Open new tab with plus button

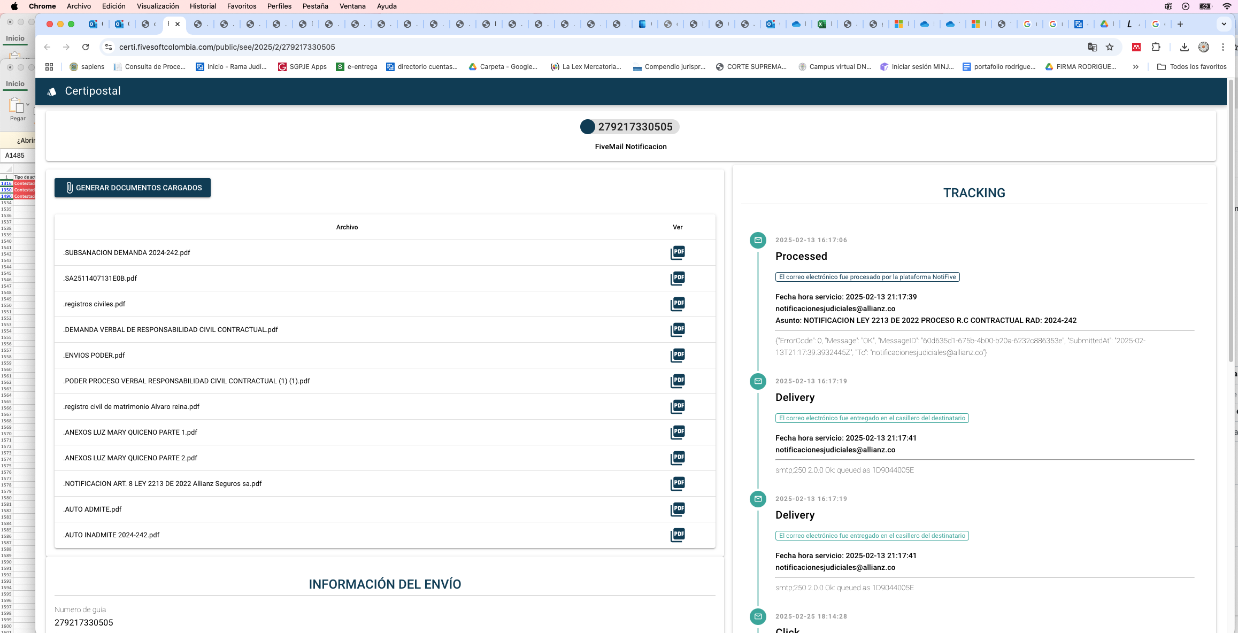pos(1180,24)
